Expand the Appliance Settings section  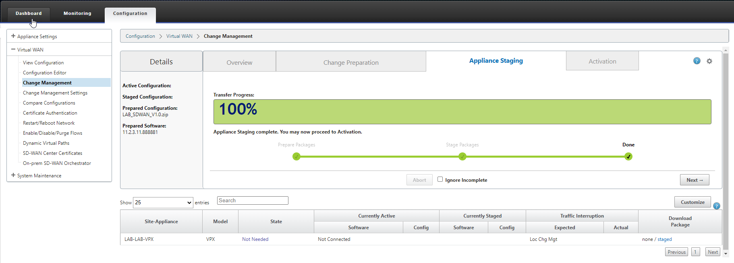(x=13, y=36)
